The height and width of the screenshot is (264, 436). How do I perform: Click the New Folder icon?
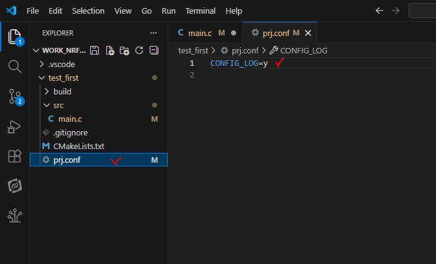click(124, 50)
